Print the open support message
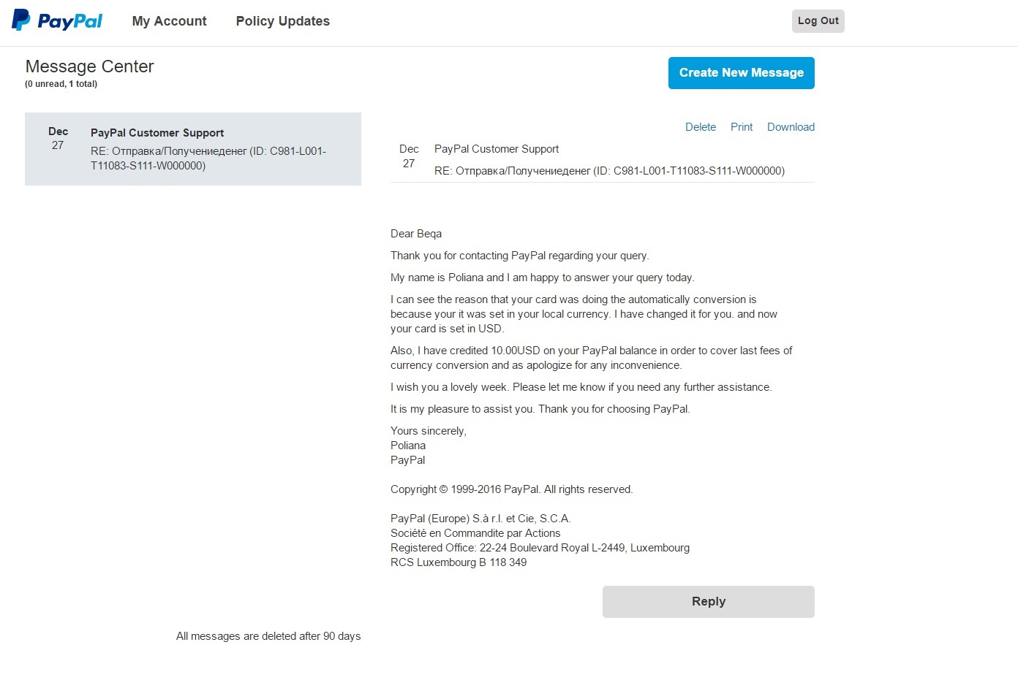 741,127
